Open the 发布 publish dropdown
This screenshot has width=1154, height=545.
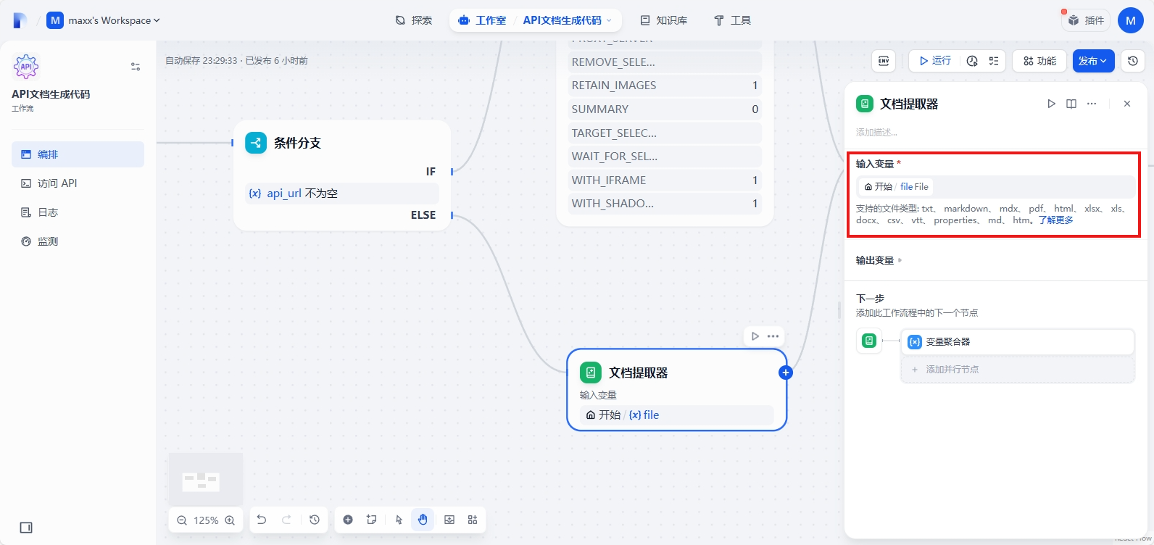pos(1093,61)
